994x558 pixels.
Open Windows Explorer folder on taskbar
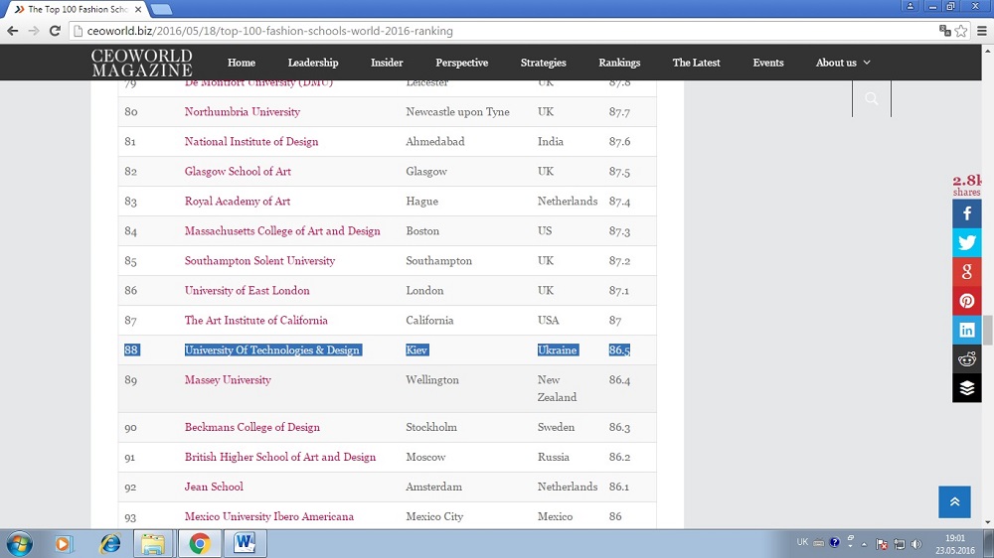153,544
